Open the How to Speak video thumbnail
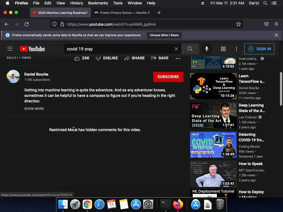283x212 pixels. (x=213, y=174)
